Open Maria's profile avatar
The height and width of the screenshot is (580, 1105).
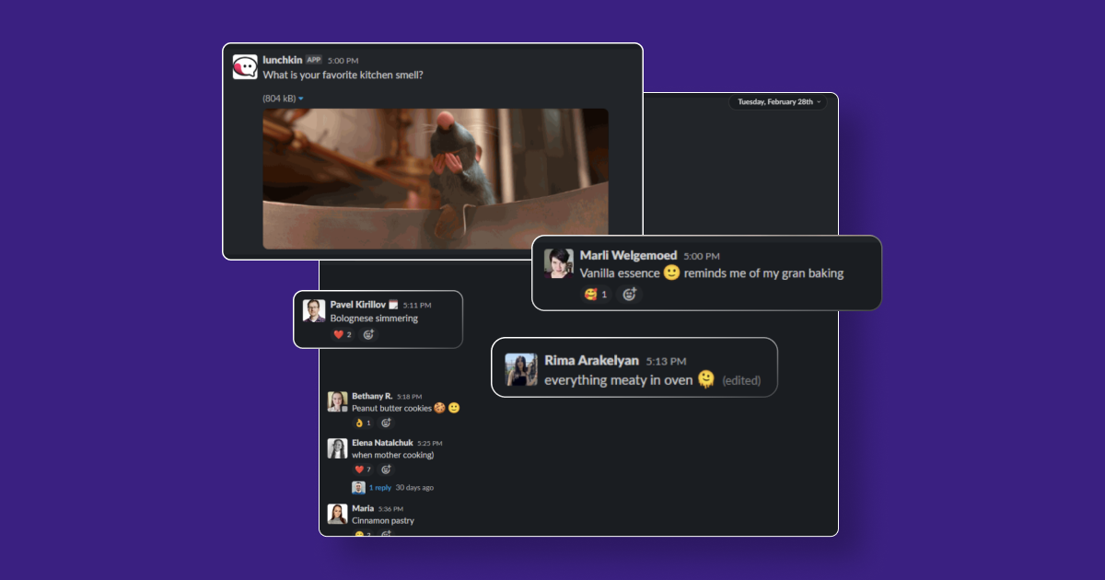(337, 514)
